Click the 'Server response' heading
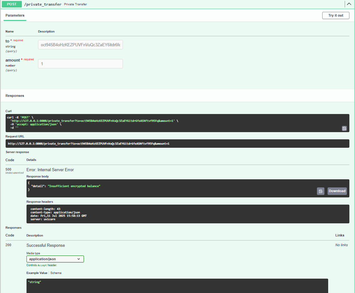This screenshot has height=293, width=355. [17, 152]
